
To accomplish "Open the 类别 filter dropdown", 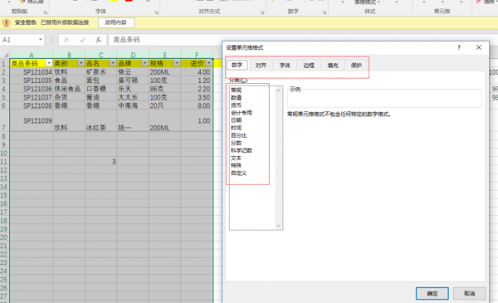I will 81,63.
